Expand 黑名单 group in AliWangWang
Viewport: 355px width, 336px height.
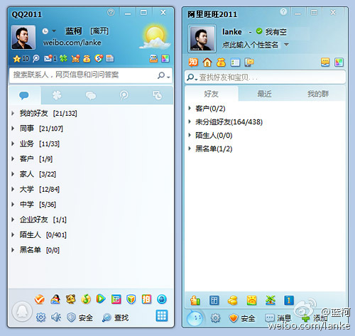click(190, 148)
